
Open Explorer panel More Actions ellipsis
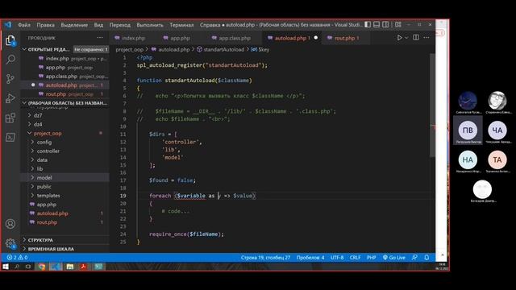[100, 38]
